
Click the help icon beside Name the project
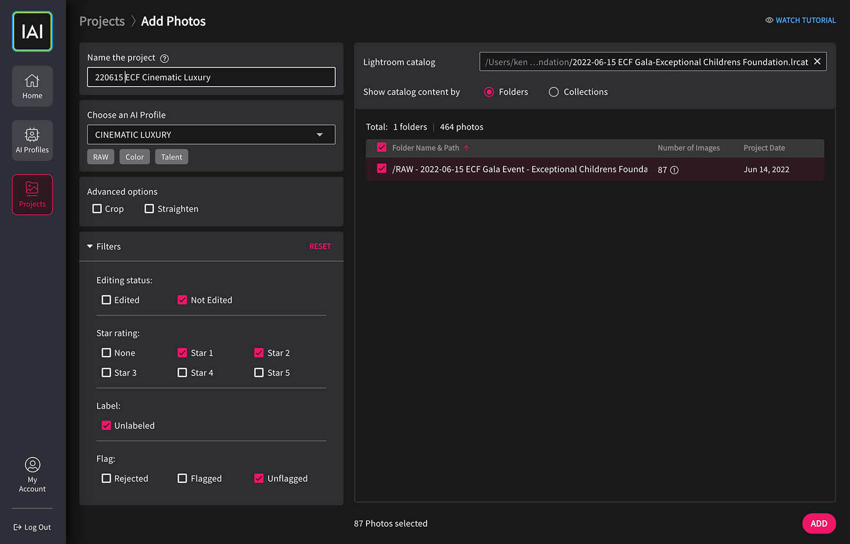click(x=165, y=58)
